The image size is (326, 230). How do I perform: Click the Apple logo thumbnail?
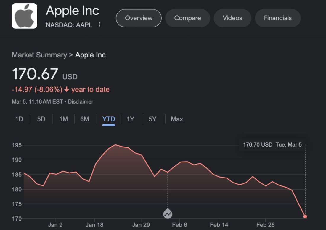click(25, 16)
